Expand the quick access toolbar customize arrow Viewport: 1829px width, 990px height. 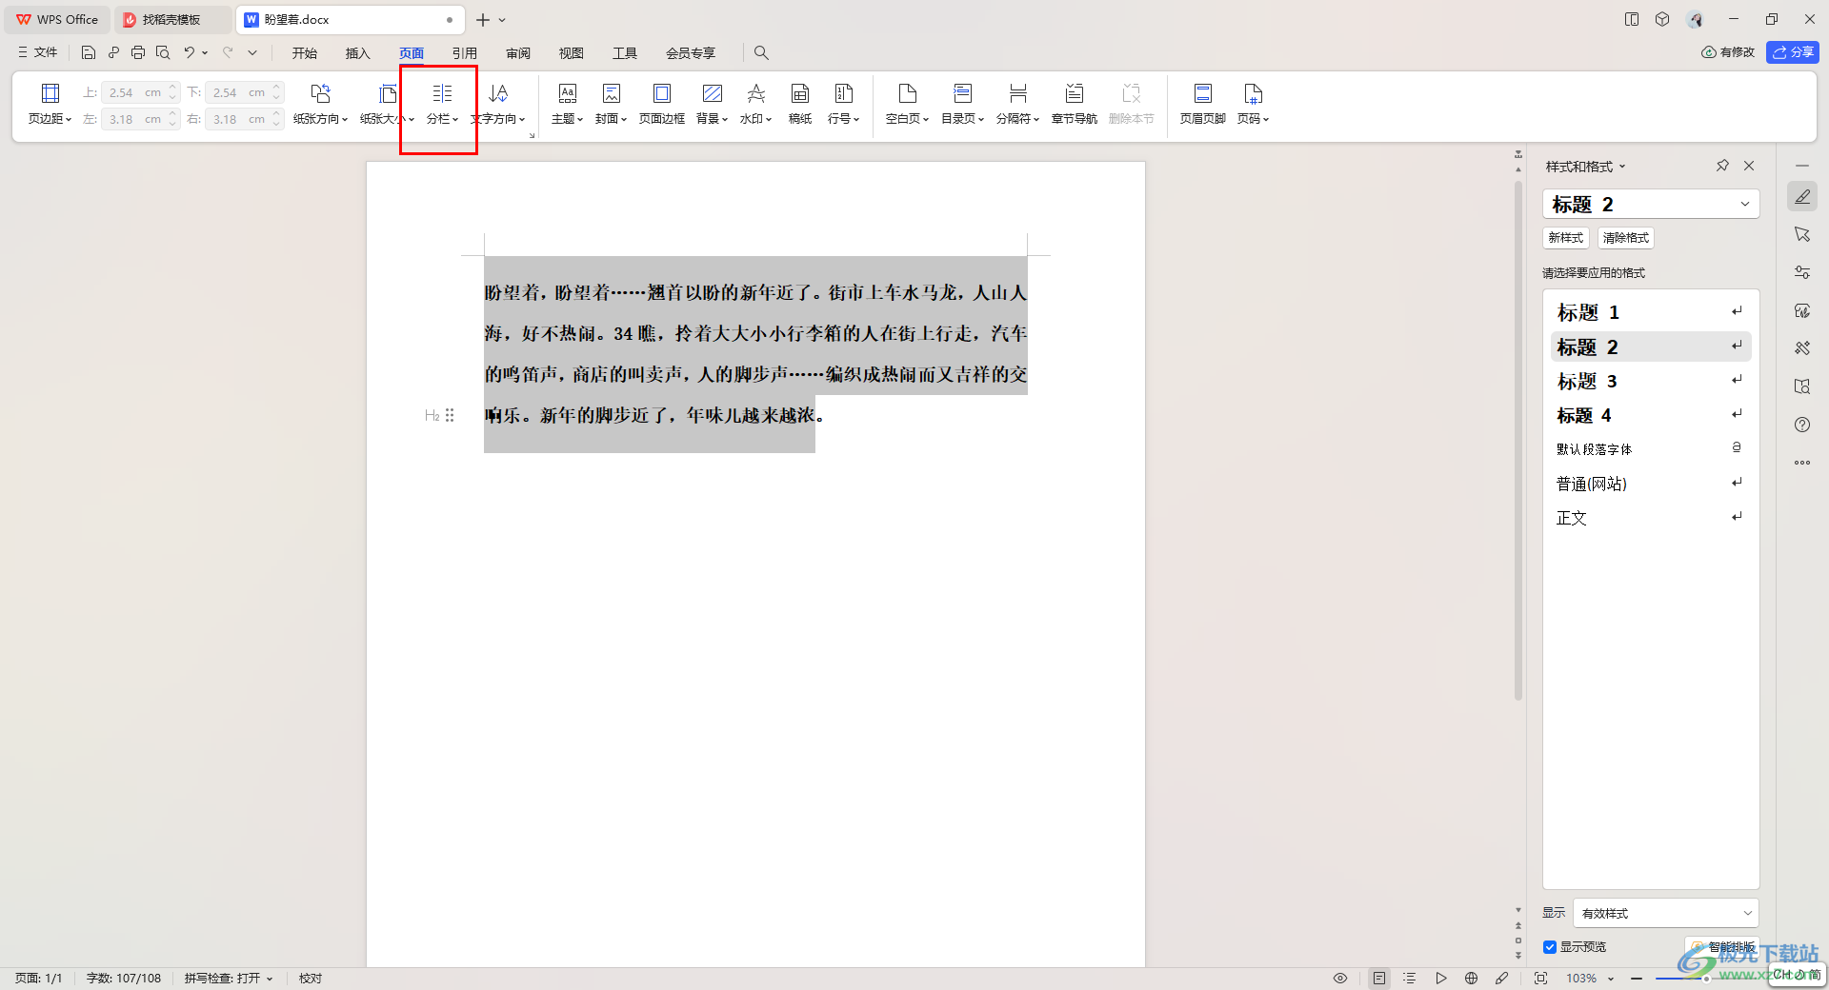click(x=252, y=52)
